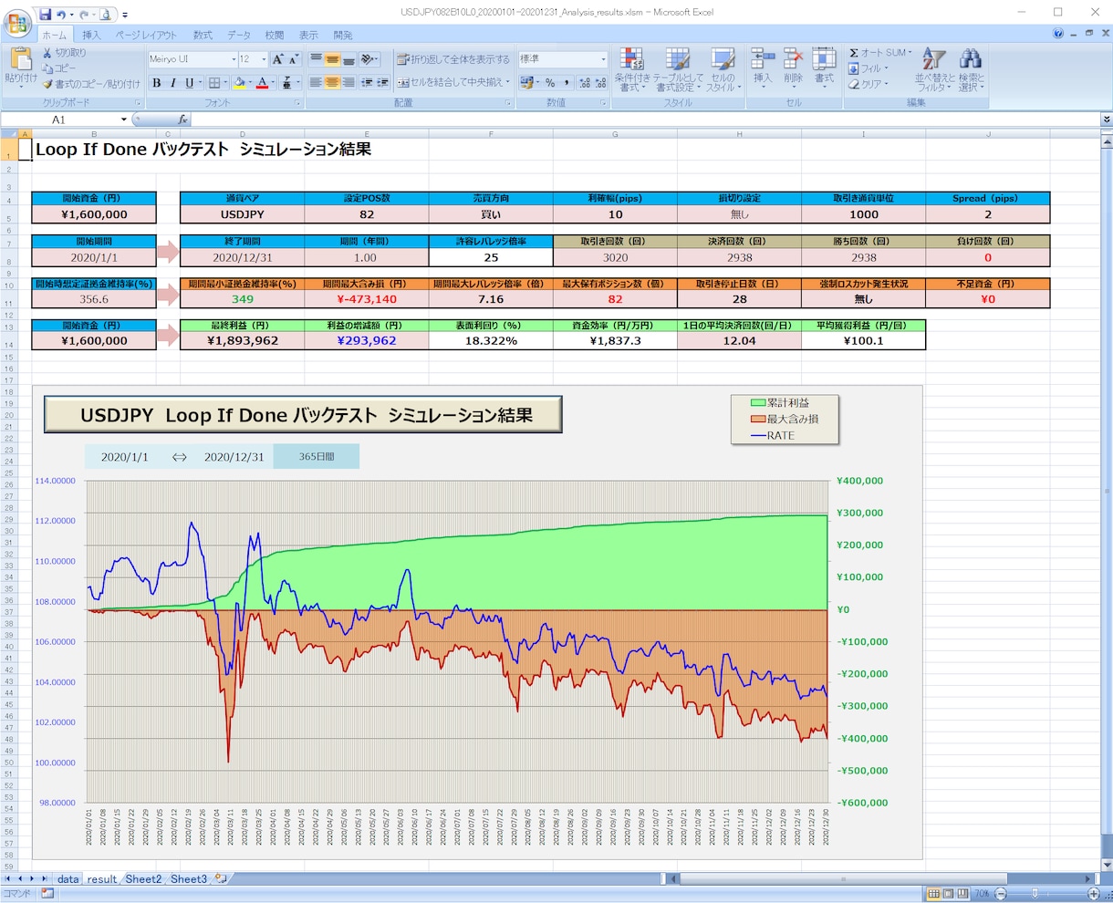1113x903 pixels.
Task: Toggle underline formatting
Action: point(189,83)
